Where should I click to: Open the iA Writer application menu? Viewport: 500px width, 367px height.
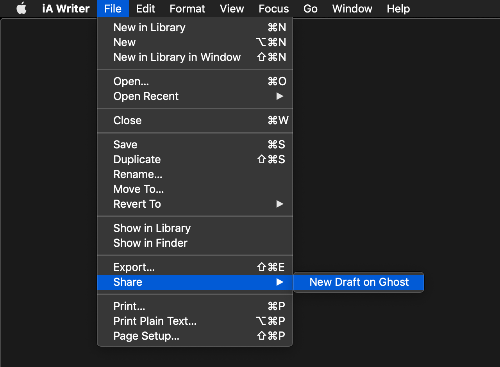(x=66, y=9)
